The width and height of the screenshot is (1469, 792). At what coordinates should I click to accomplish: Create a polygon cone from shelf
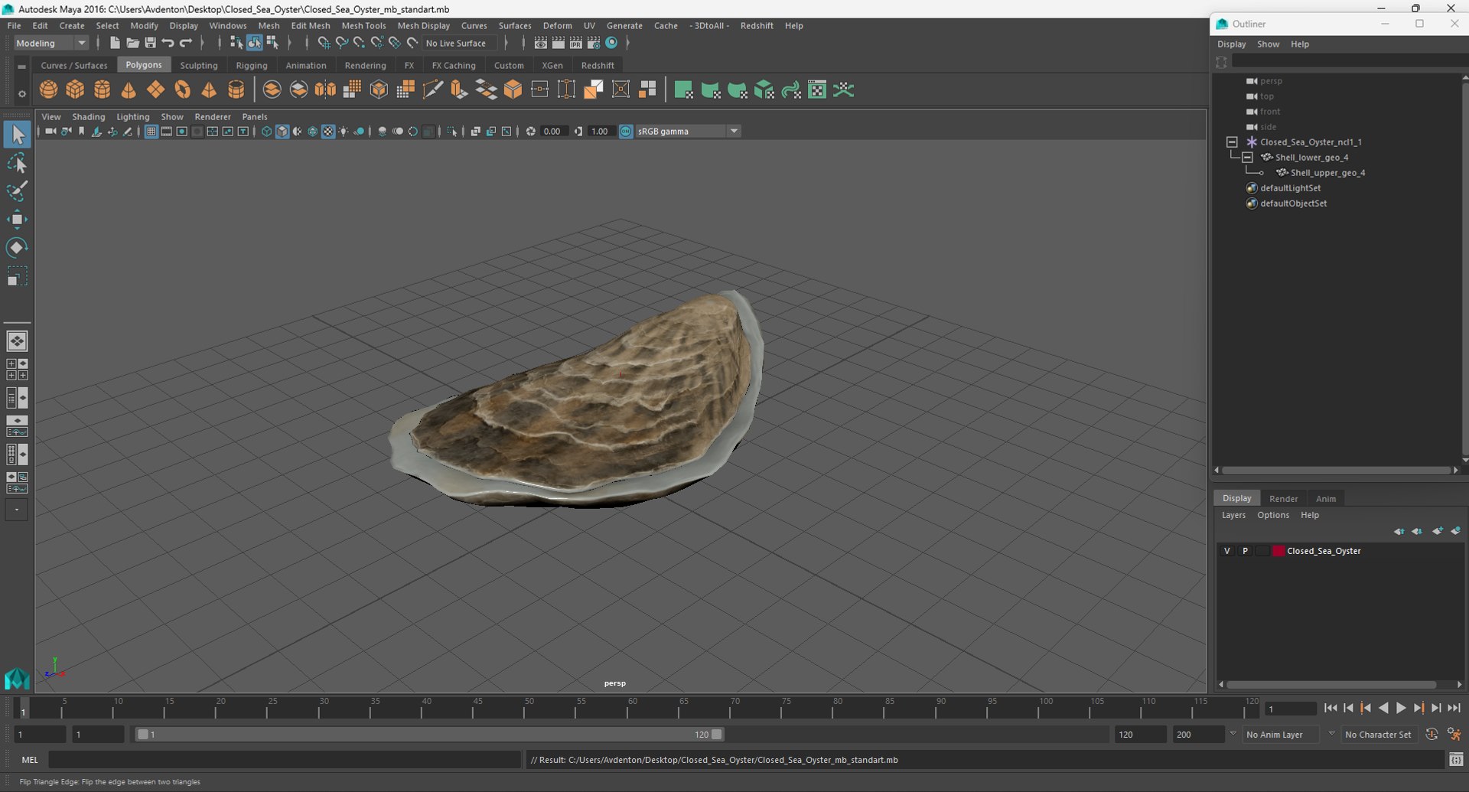[129, 90]
